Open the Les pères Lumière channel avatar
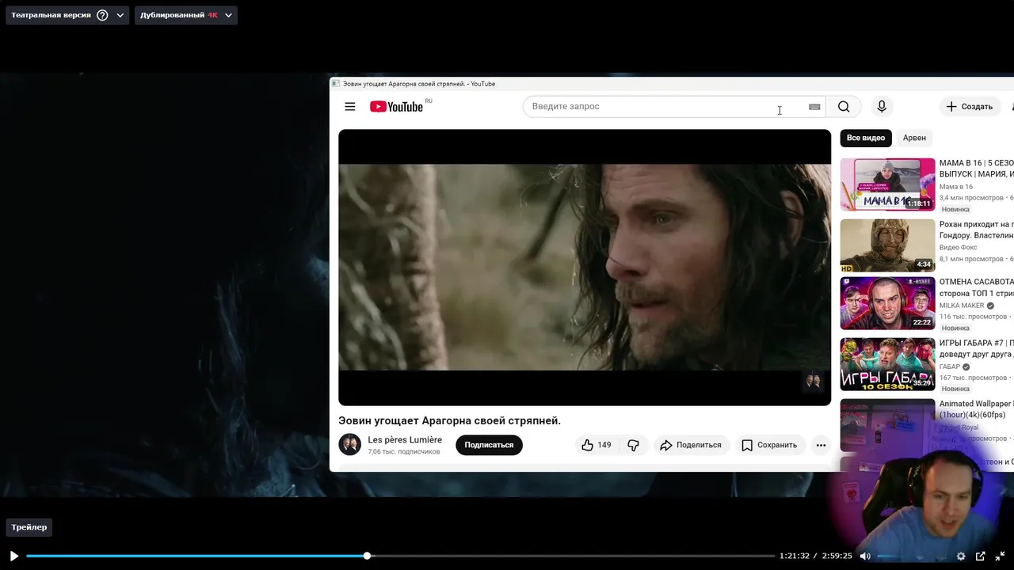 (x=349, y=444)
